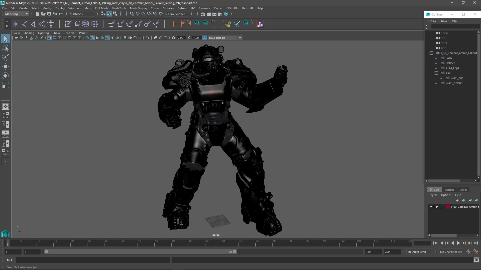Image resolution: width=481 pixels, height=270 pixels.
Task: Click the play forwards button
Action: tap(458, 243)
